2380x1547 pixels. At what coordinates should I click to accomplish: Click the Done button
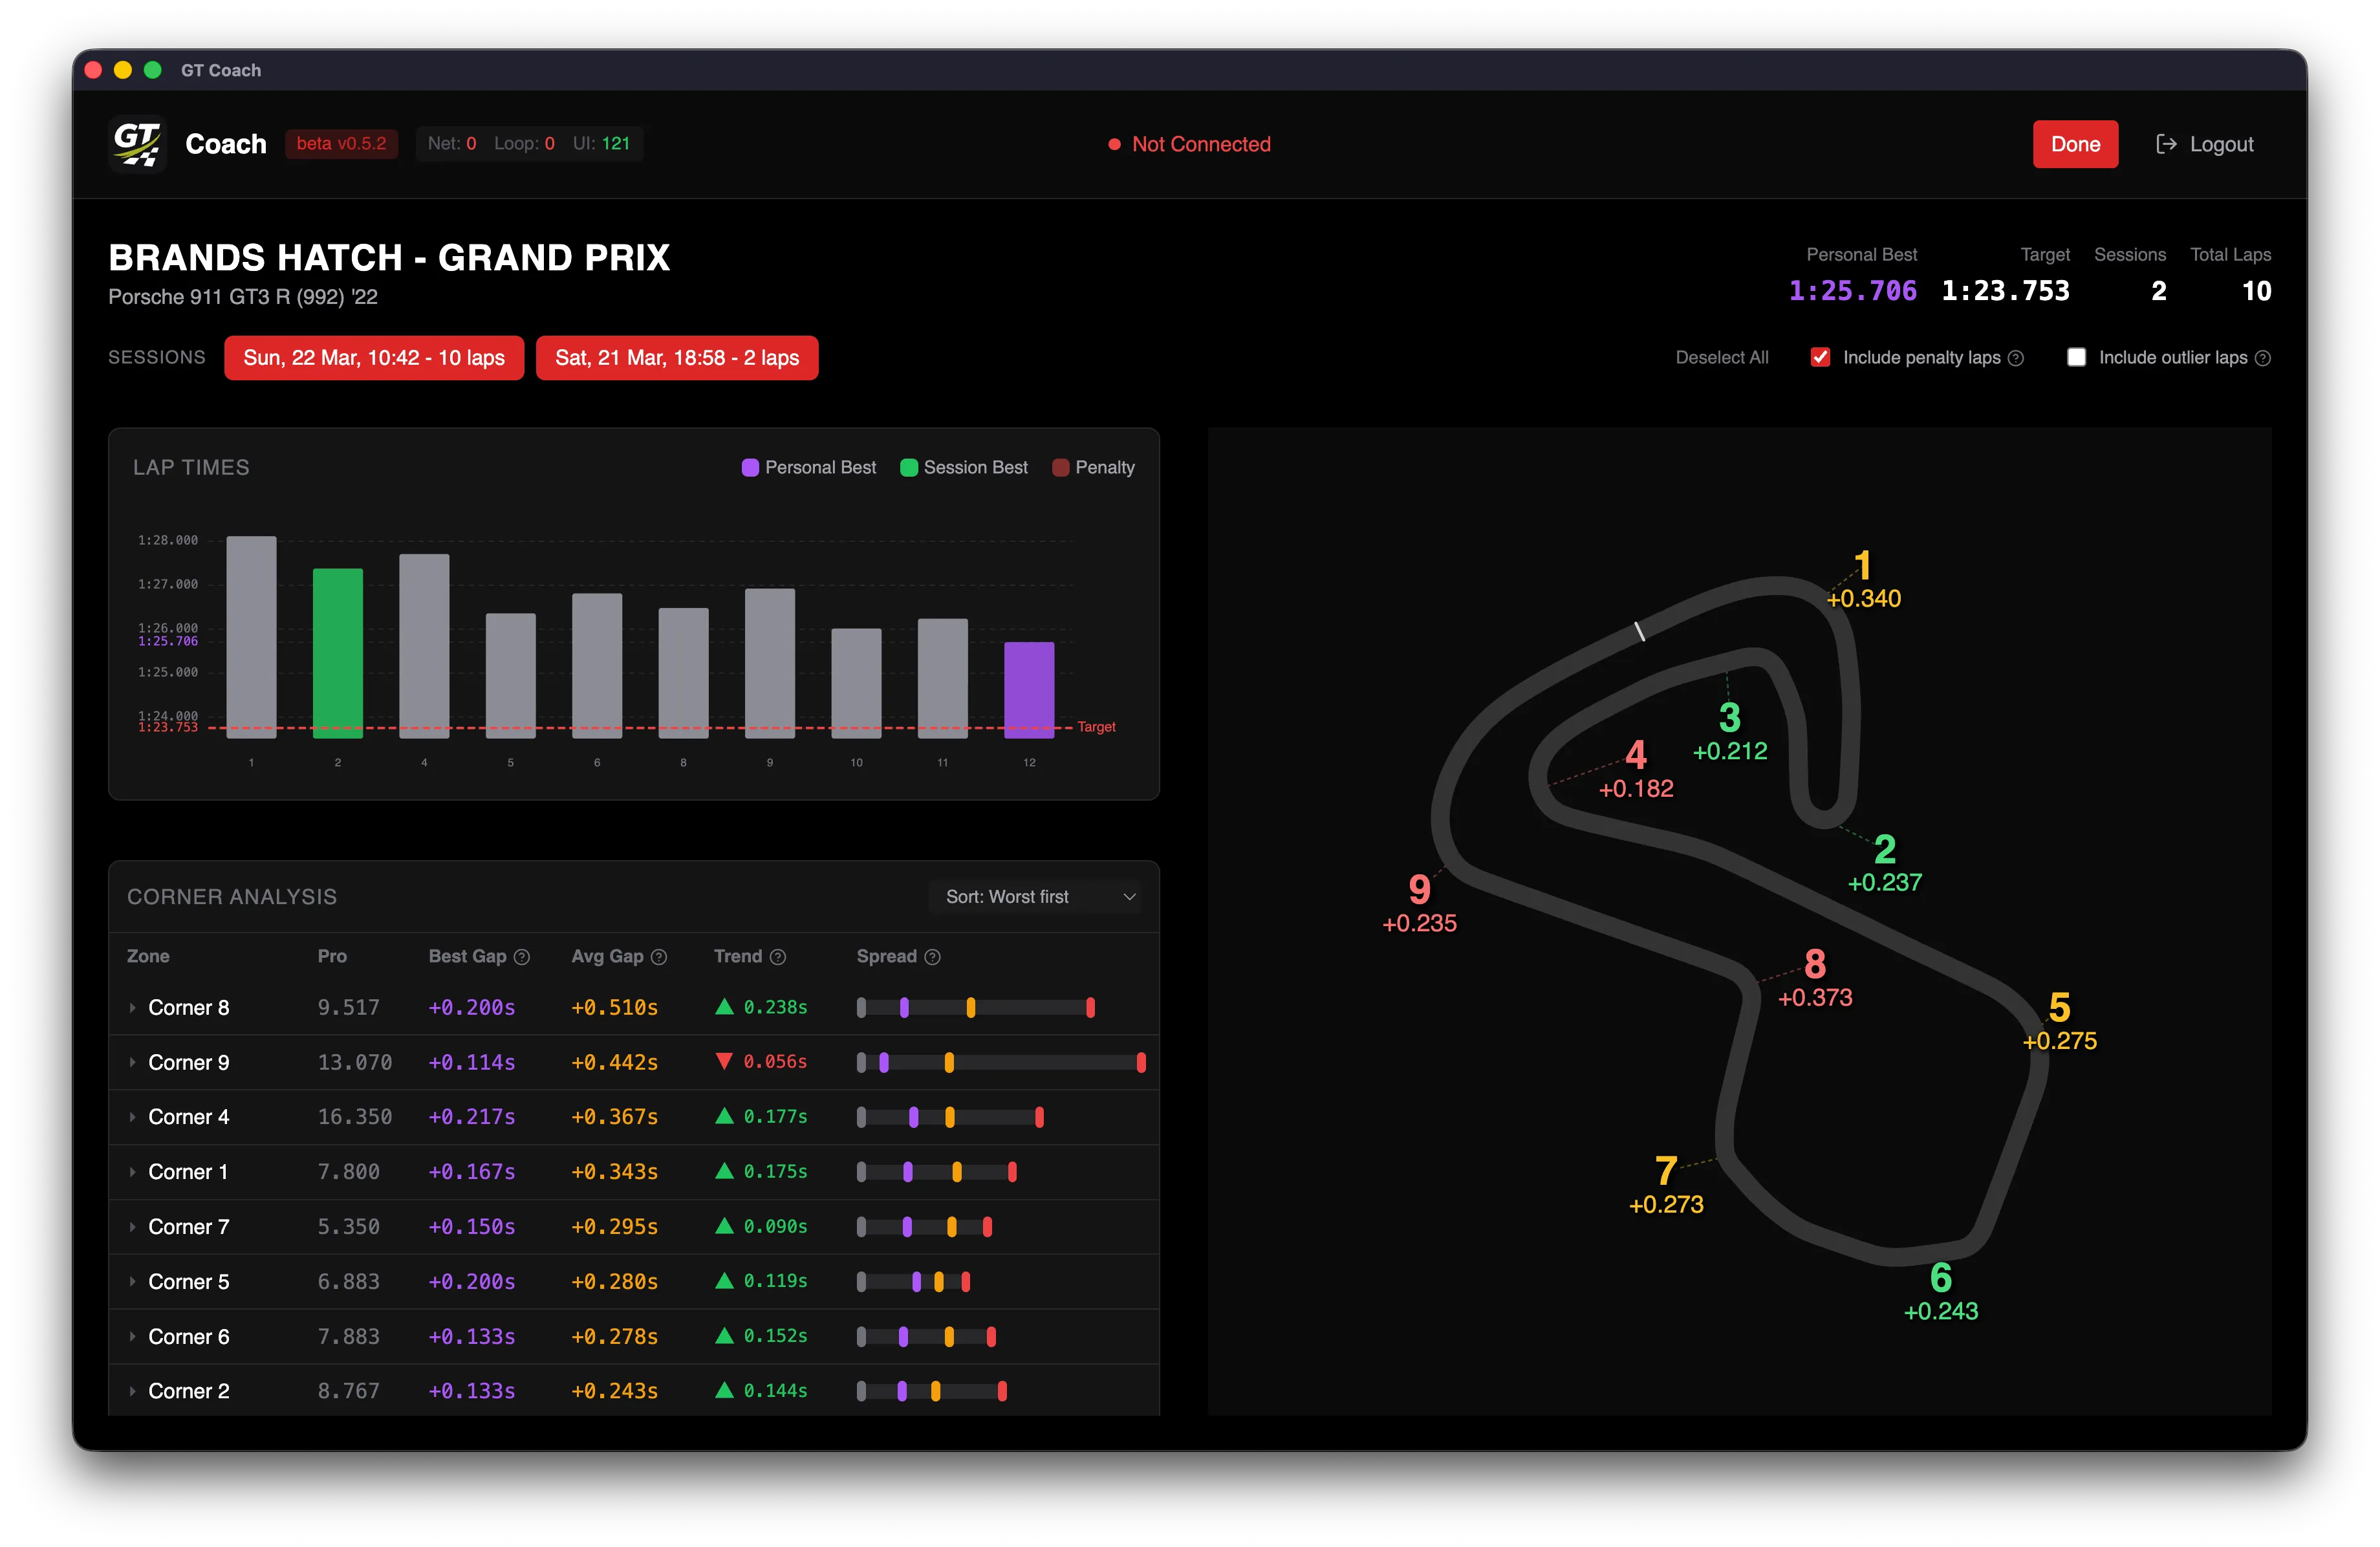(2075, 143)
